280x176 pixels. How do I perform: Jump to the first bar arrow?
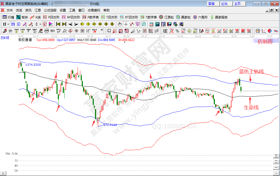[58, 24]
